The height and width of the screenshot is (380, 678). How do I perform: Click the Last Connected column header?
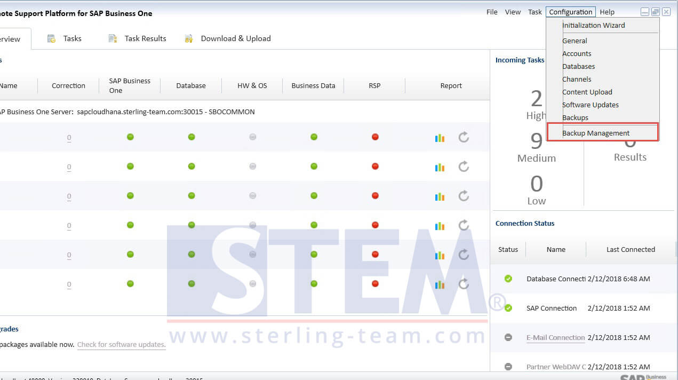pos(631,249)
